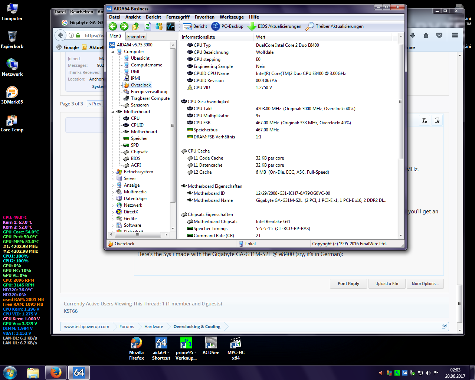
Task: Select SPD in the tree
Action: pyautogui.click(x=135, y=145)
